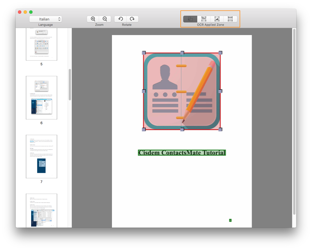312x250 pixels.
Task: Choose the table zone marking tool
Action: click(x=230, y=19)
